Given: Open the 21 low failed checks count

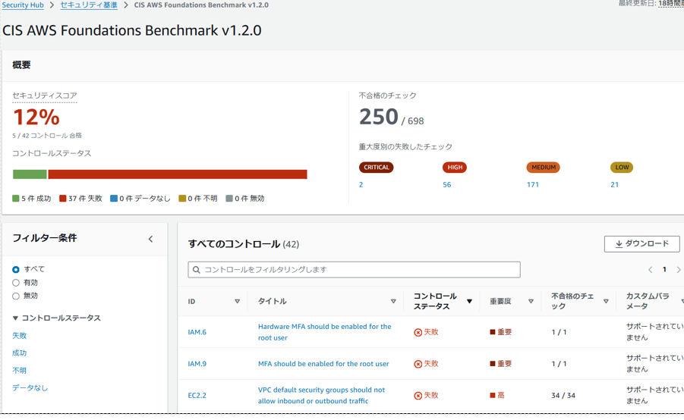Looking at the screenshot, I should [x=615, y=185].
